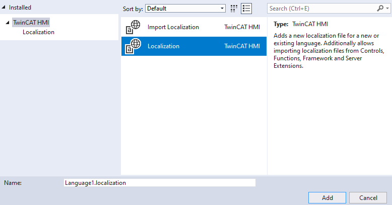Viewport: 392px width, 205px height.
Task: Click the Type: TwinCAT HMI description label
Action: [301, 24]
